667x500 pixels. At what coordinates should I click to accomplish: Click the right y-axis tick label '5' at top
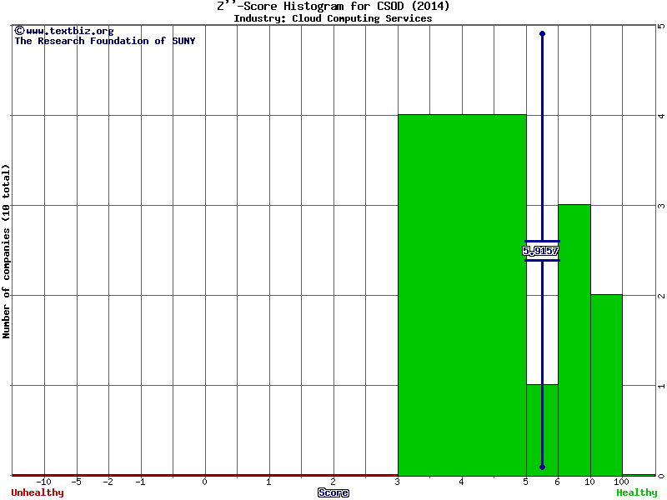pos(661,26)
